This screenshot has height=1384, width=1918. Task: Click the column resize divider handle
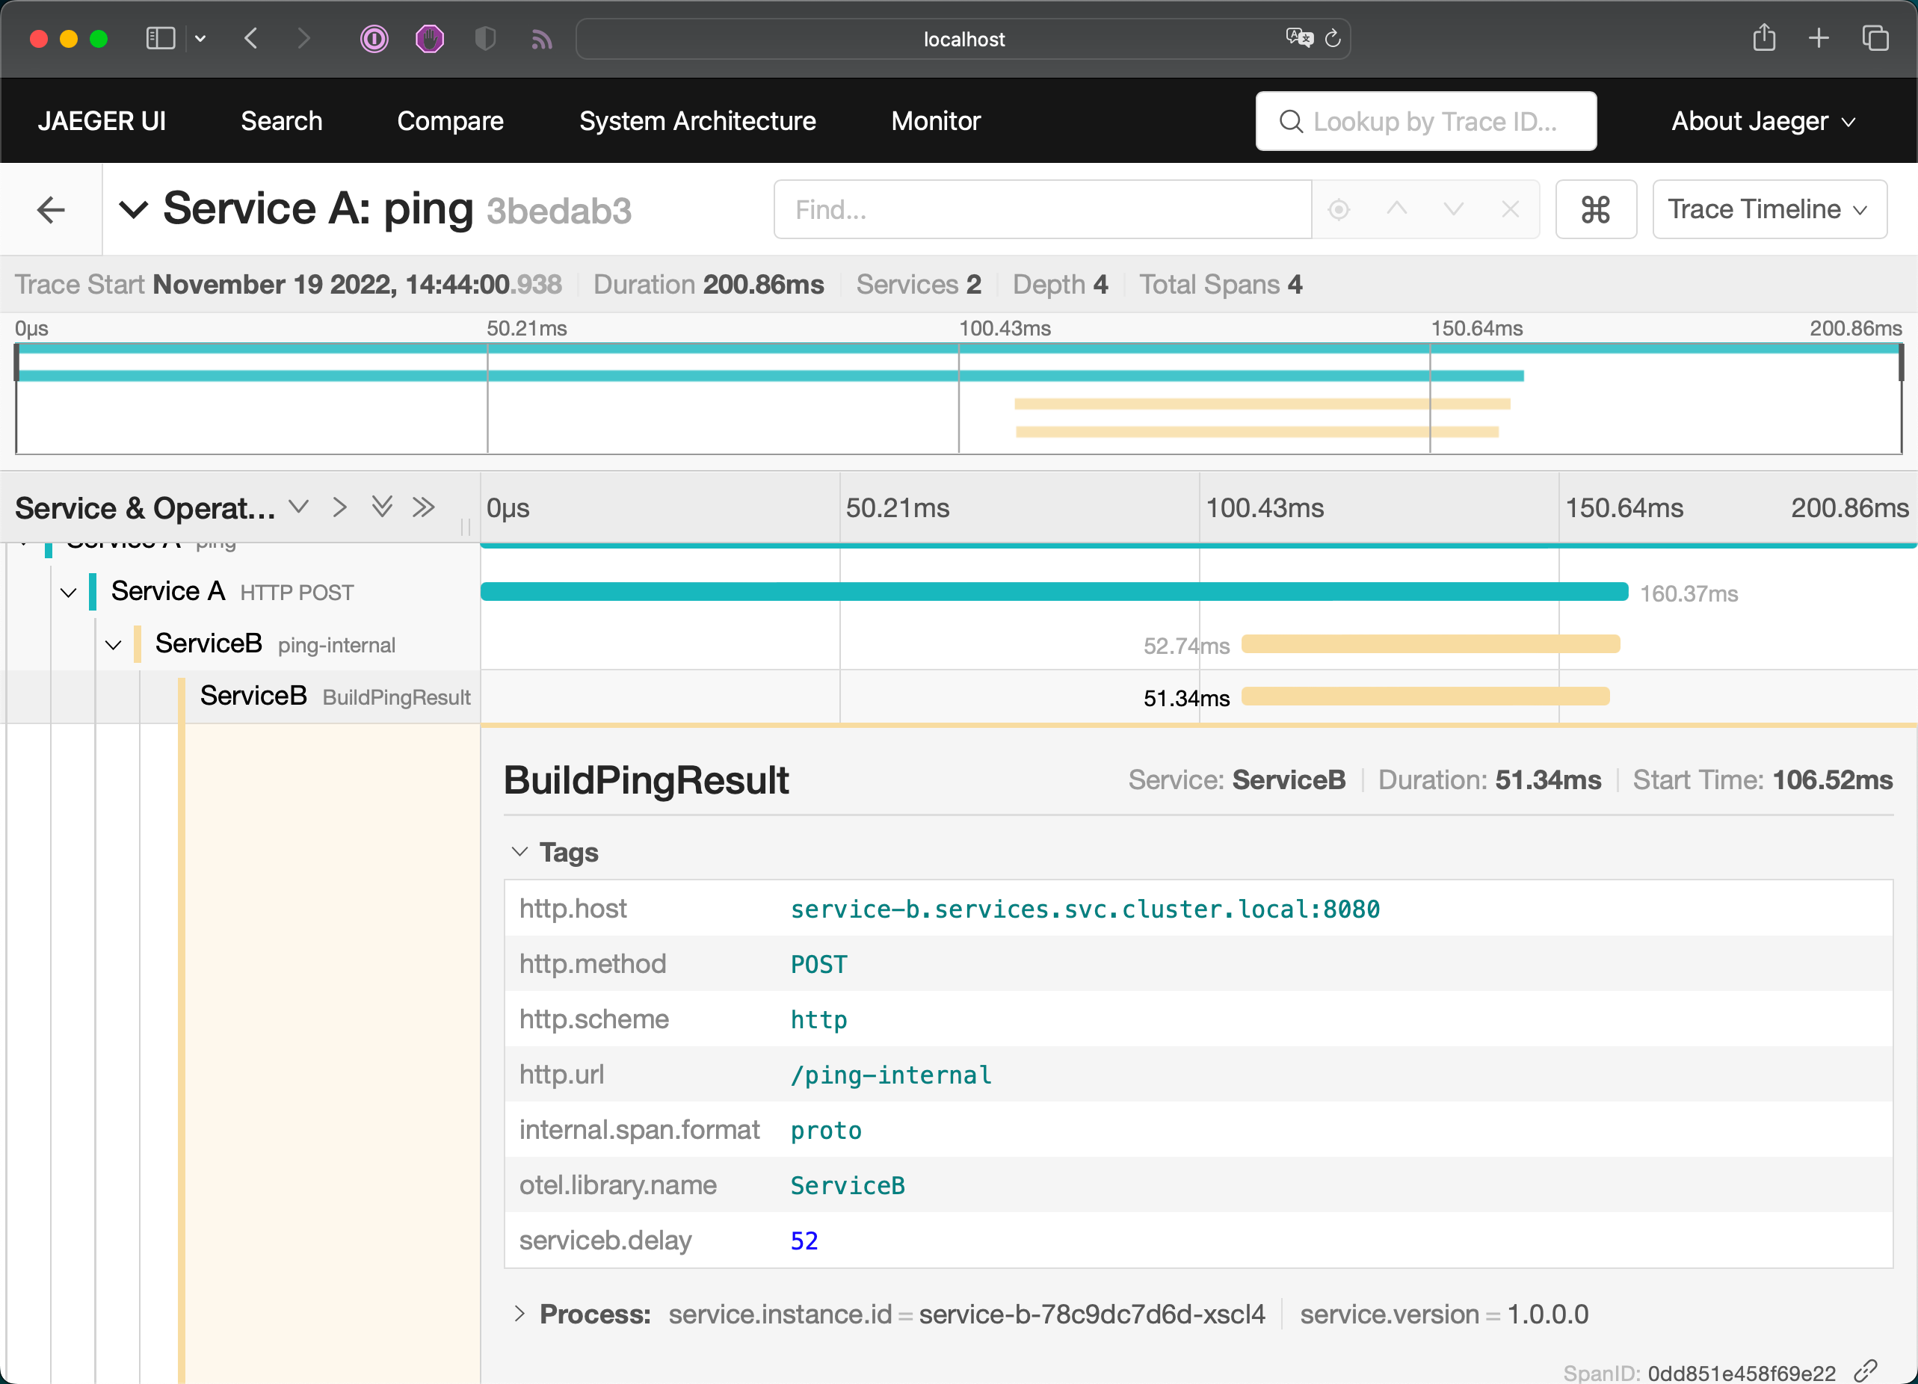[x=465, y=527]
